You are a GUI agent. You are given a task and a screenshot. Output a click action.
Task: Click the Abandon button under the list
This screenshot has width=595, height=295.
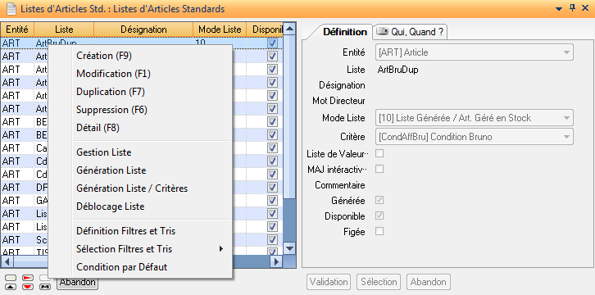[x=77, y=284]
